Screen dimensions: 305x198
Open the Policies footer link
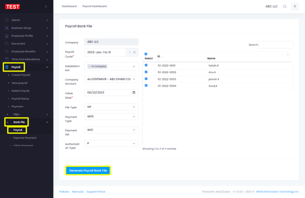pyautogui.click(x=64, y=192)
